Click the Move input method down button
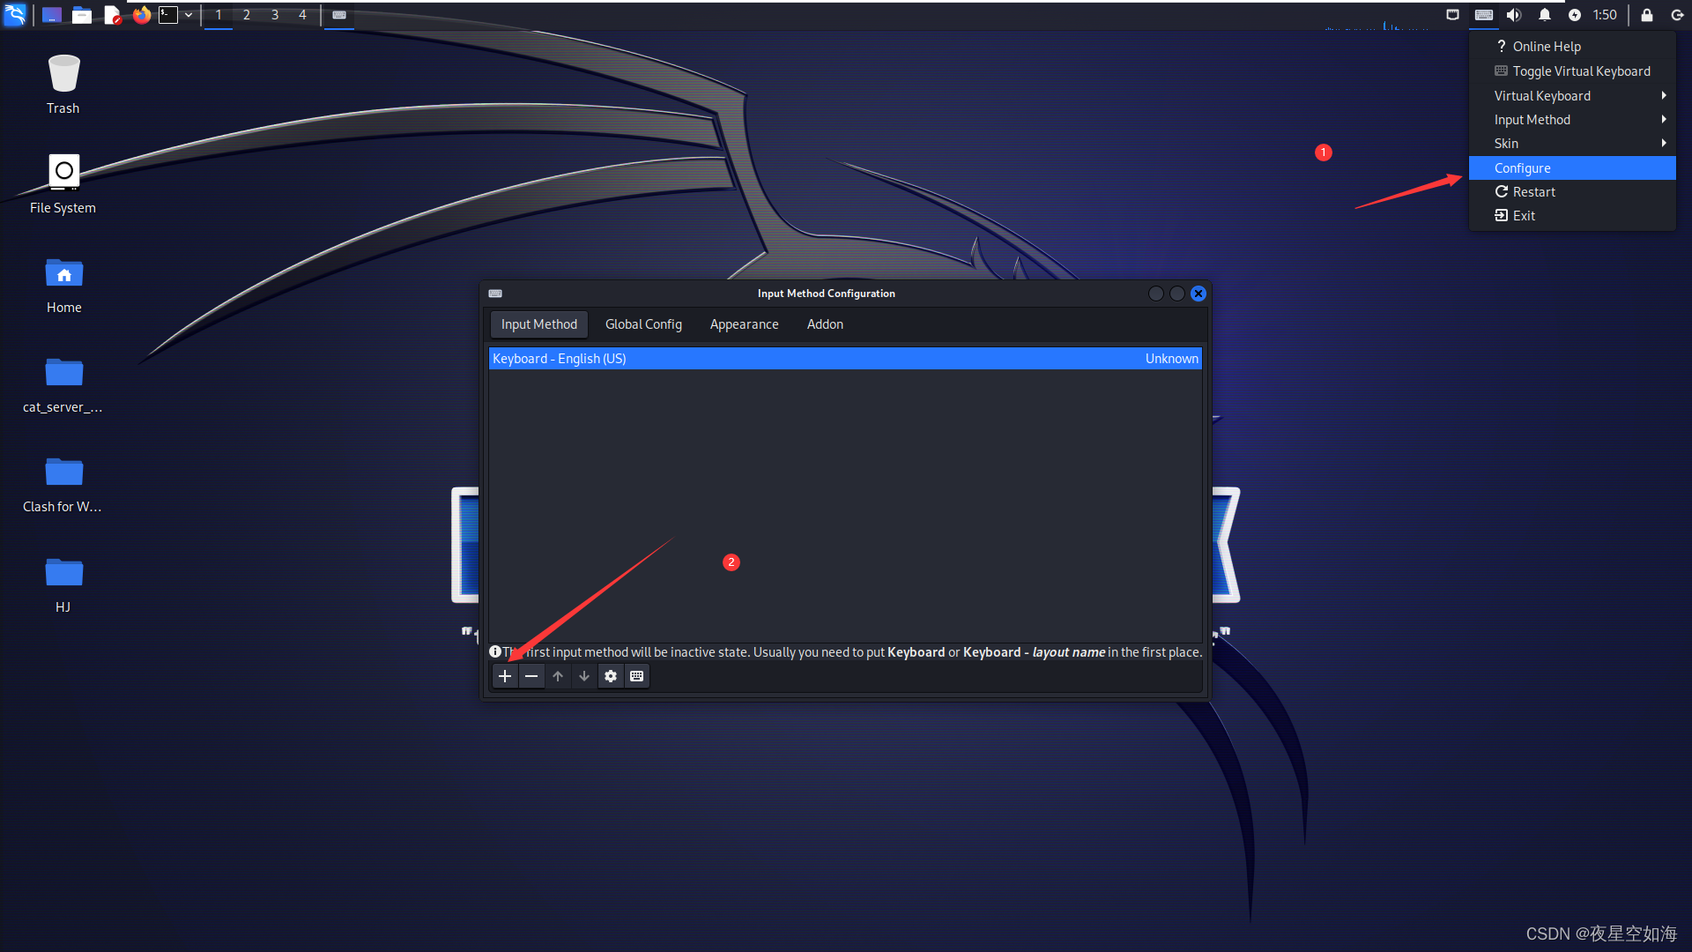 point(583,676)
